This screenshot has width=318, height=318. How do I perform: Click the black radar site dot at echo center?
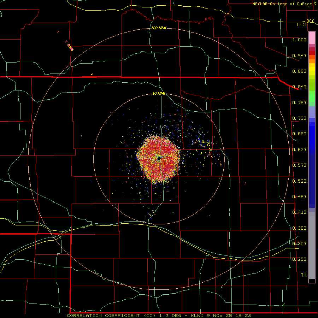pyautogui.click(x=159, y=159)
